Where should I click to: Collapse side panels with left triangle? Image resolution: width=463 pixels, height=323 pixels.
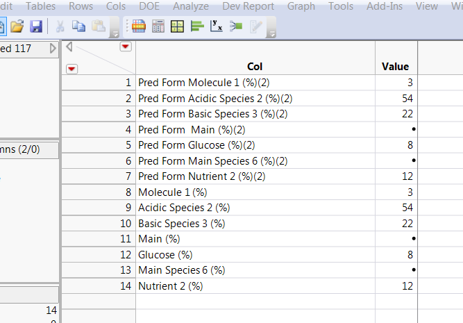pyautogui.click(x=69, y=47)
